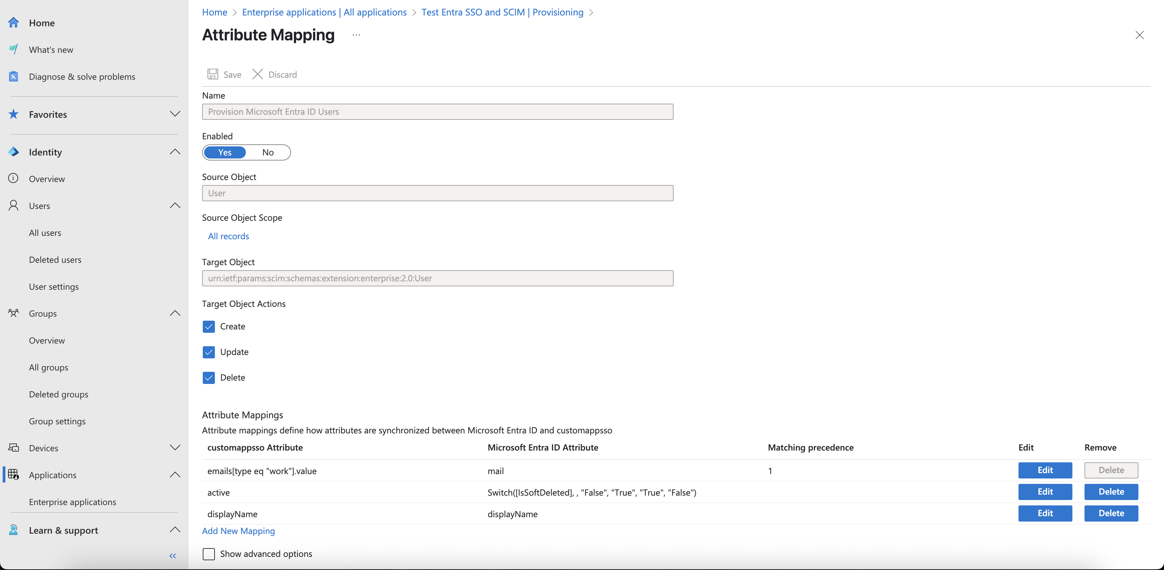Click Edit button for displayName mapping
The width and height of the screenshot is (1164, 570).
pos(1045,513)
